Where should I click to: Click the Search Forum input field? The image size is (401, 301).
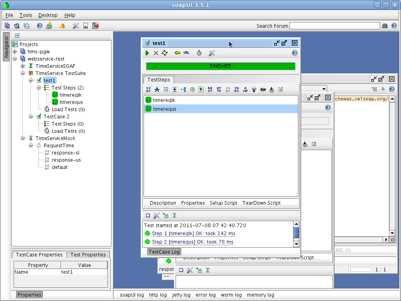click(334, 26)
